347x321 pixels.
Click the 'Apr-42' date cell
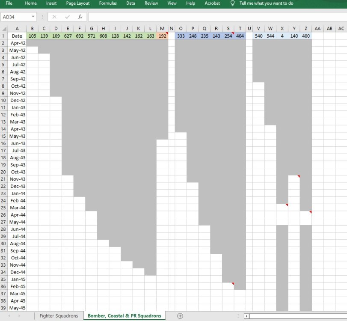tap(17, 43)
